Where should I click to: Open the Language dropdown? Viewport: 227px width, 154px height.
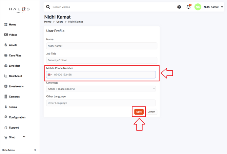tap(101, 89)
